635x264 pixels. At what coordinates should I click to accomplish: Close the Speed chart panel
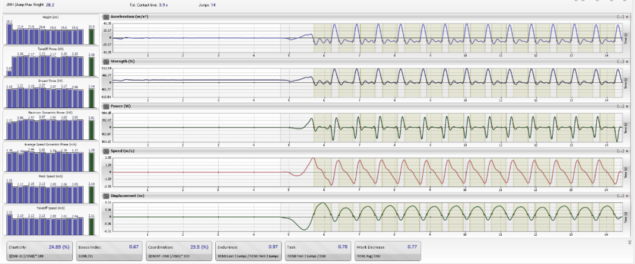tap(627, 151)
